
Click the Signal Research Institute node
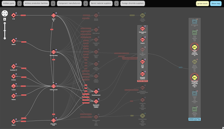(x=96, y=76)
